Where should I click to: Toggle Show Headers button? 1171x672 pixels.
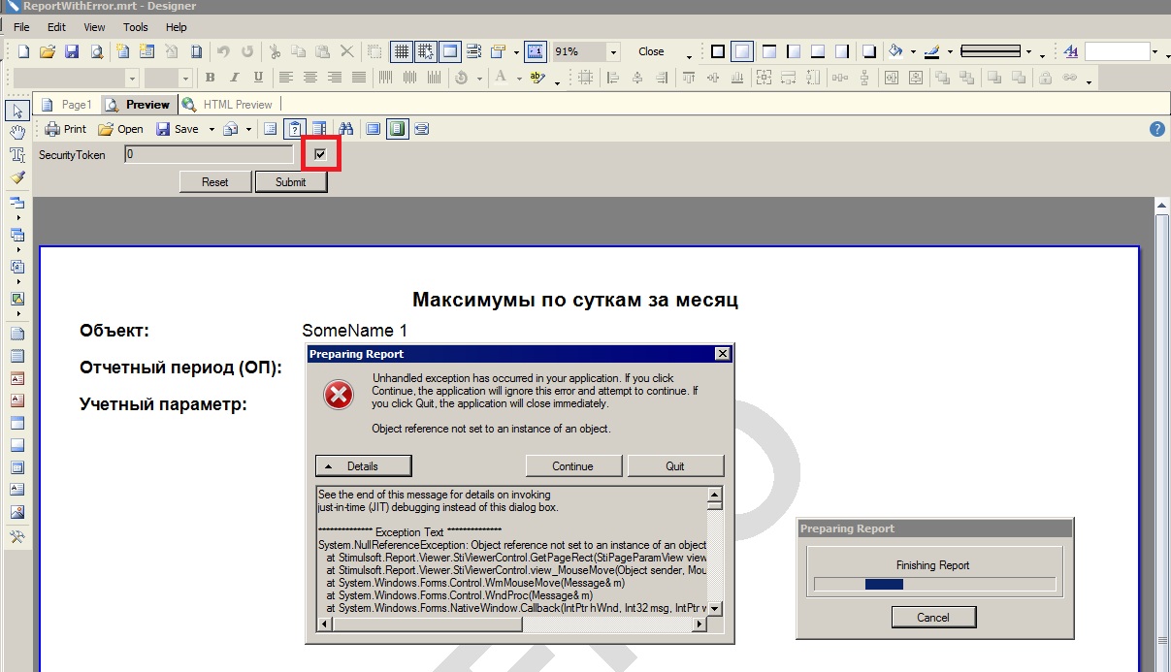pyautogui.click(x=450, y=51)
